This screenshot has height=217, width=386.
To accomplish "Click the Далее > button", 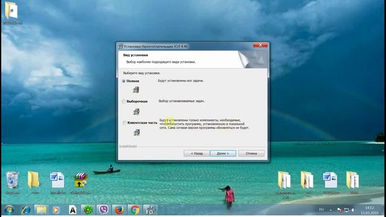I will [223, 153].
